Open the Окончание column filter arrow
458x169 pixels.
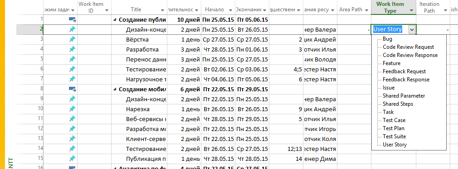pos(265,10)
